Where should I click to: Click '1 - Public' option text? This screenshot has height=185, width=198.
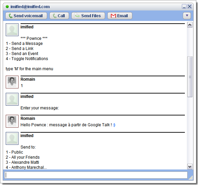(x=14, y=152)
